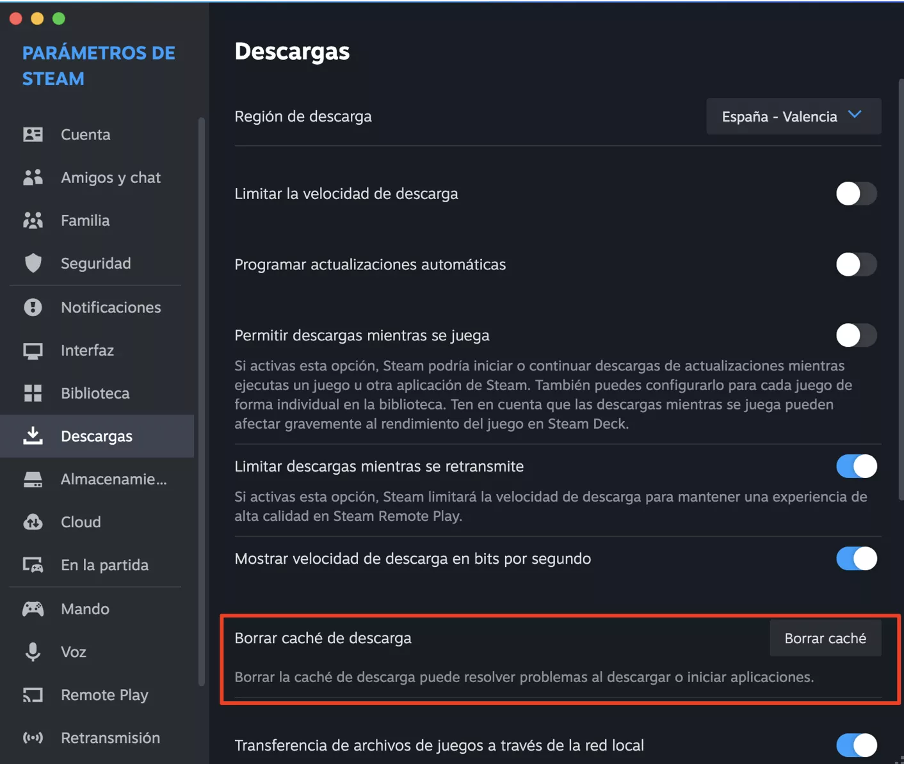This screenshot has width=904, height=764.
Task: Click the Amigos y chat people icon
Action: 33,177
